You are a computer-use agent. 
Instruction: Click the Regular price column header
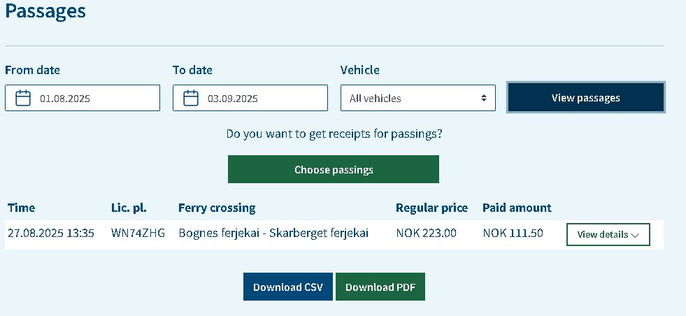coord(432,208)
